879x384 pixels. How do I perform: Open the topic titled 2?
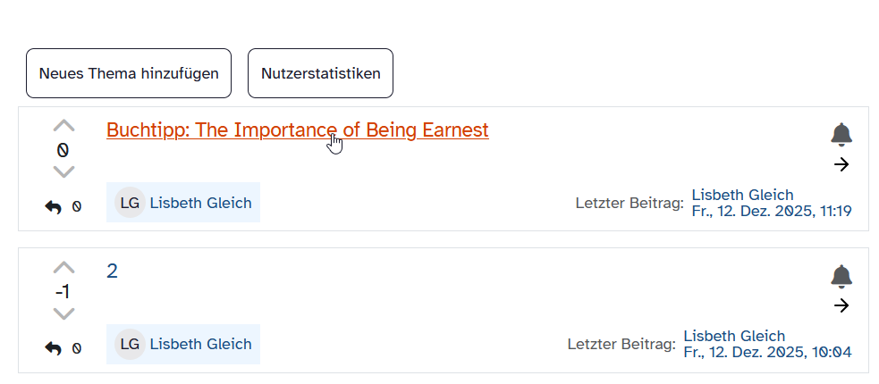pos(112,271)
